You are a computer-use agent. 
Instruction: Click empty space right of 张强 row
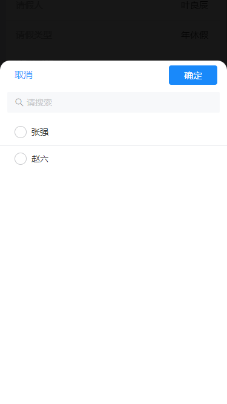coord(137,132)
